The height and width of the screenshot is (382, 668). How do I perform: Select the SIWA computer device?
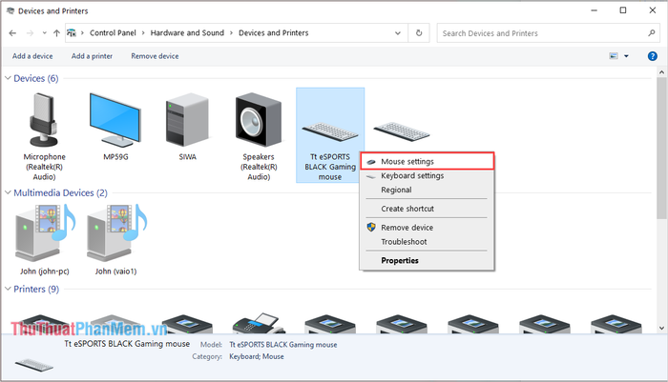tap(187, 120)
